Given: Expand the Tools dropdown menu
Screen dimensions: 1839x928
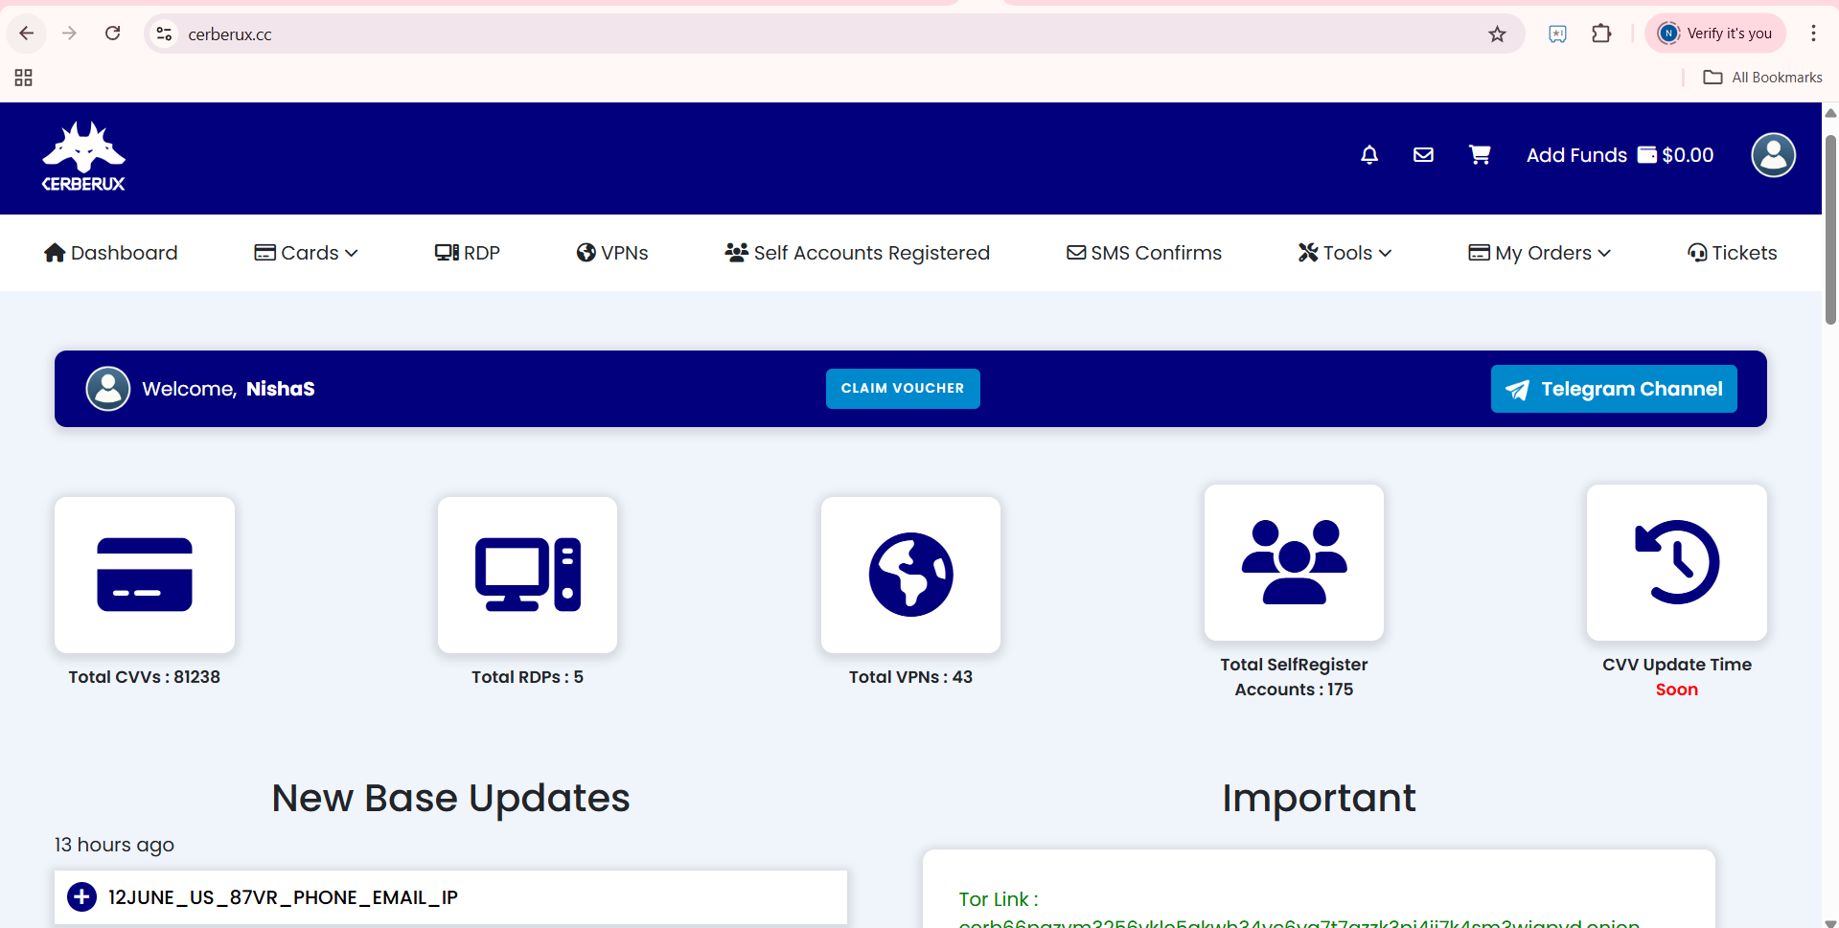Looking at the screenshot, I should point(1345,253).
